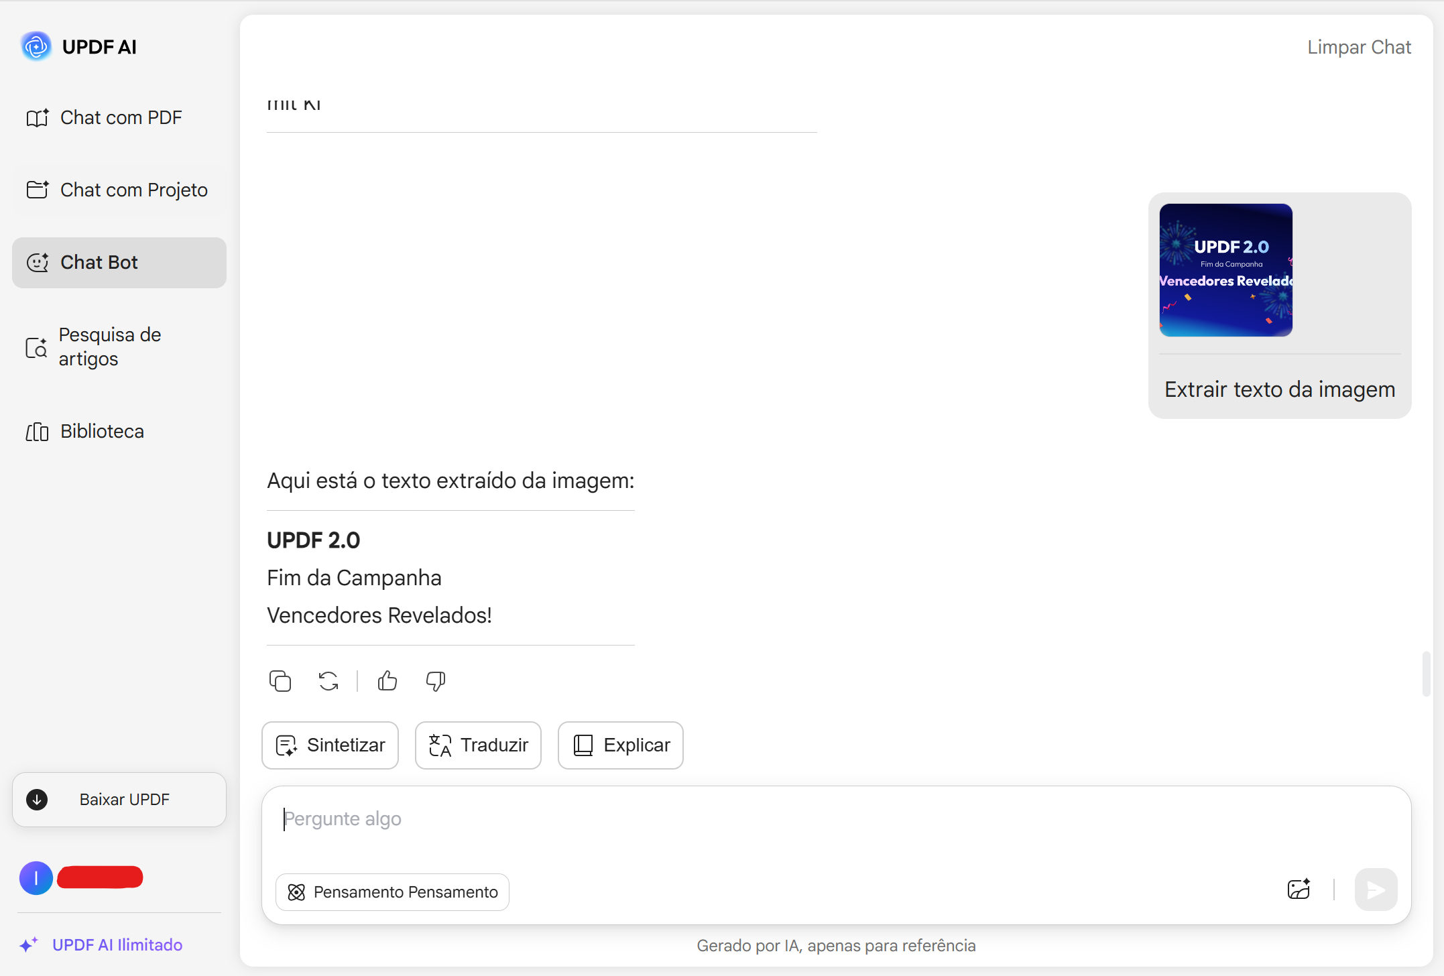The height and width of the screenshot is (976, 1444).
Task: Toggle Pensamento Pensamento mode
Action: [392, 892]
